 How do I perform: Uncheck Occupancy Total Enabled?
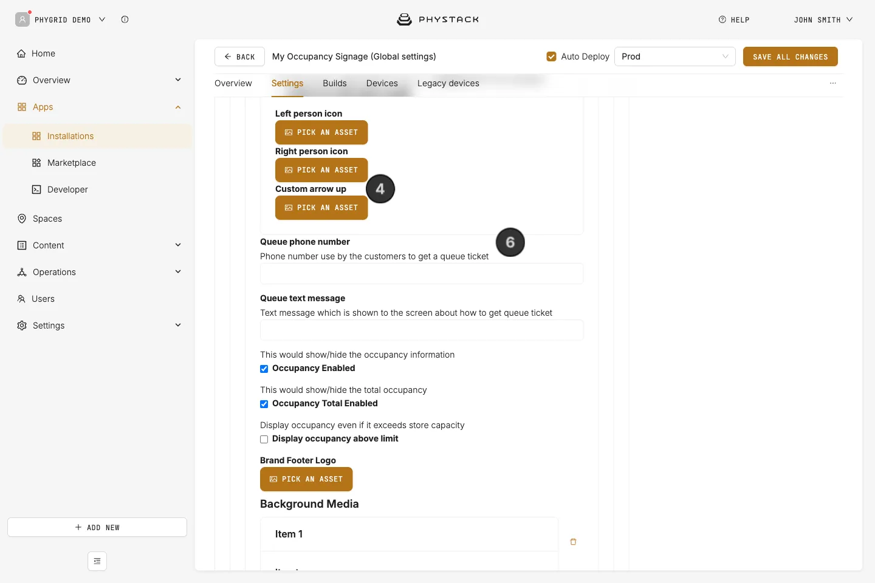[x=264, y=404]
